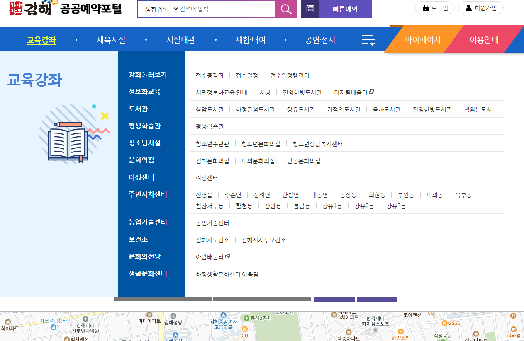The image size is (524, 341).
Task: Open the hamburger navigation menu icon
Action: point(368,39)
